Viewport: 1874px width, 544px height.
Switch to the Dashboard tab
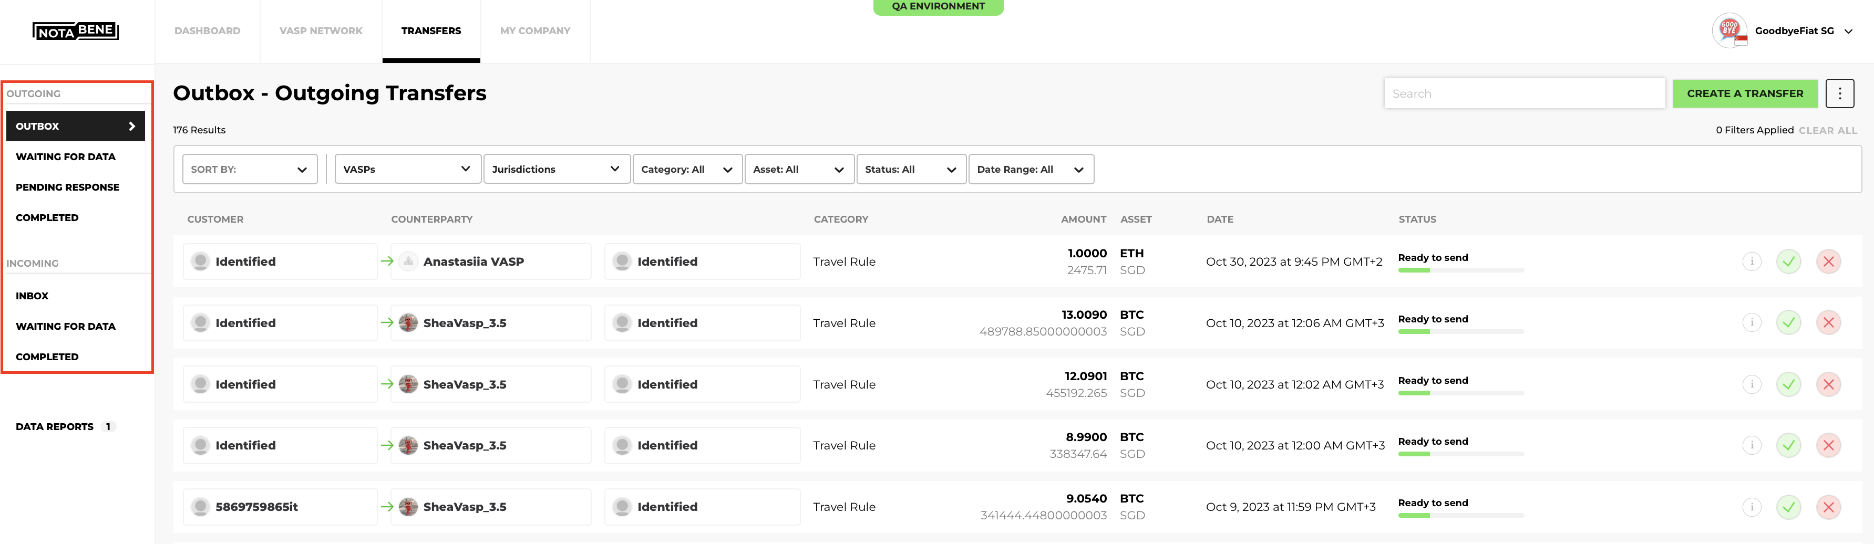coord(208,30)
